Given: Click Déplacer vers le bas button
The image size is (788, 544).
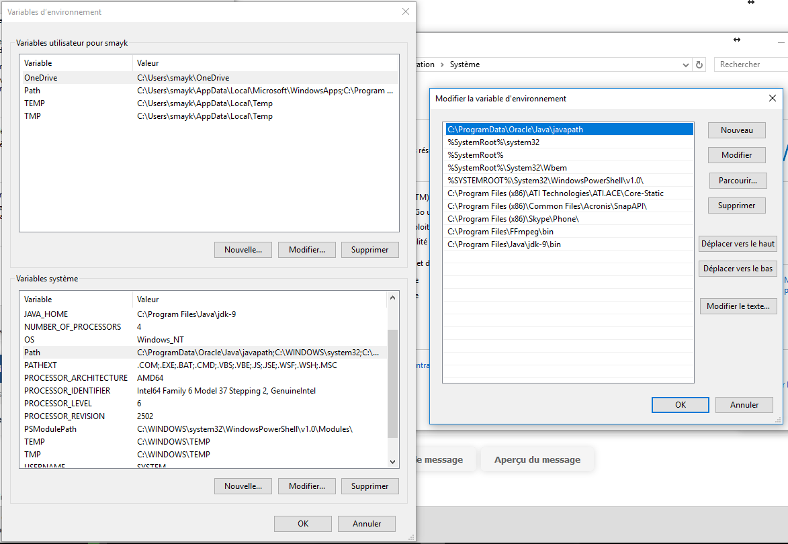Looking at the screenshot, I should [738, 269].
